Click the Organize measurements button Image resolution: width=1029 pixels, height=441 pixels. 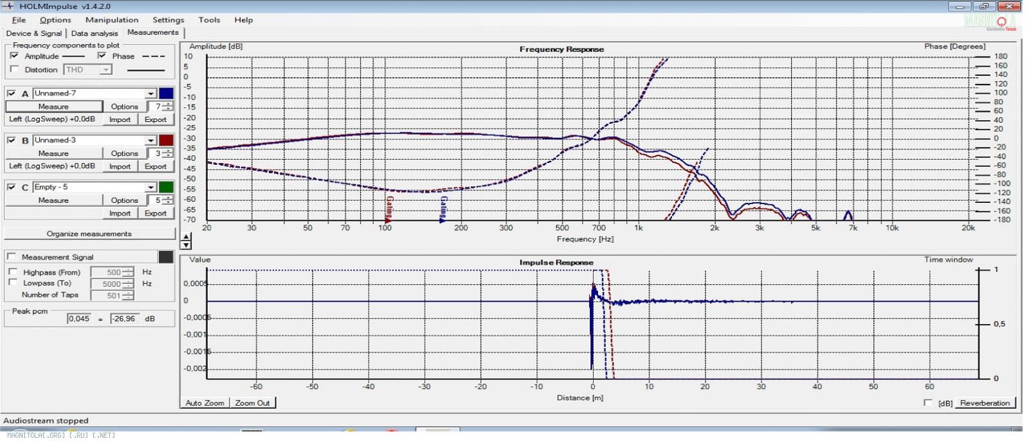coord(89,234)
